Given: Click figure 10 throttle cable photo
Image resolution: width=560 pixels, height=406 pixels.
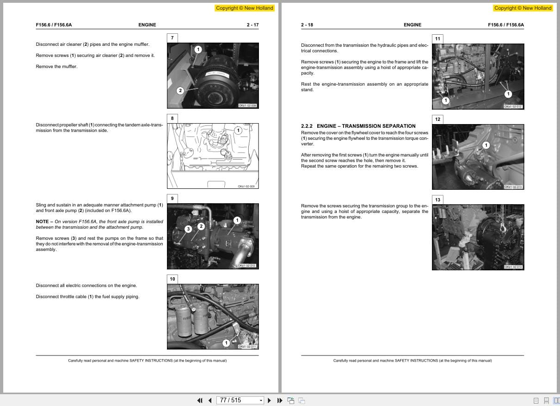Looking at the screenshot, I should click(x=213, y=317).
